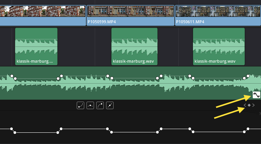Select the P1050611.MP4 video clip

pos(218,15)
